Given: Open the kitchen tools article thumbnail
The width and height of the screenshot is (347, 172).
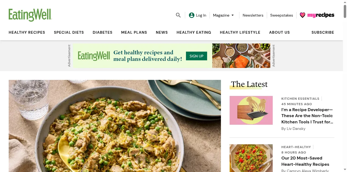Looking at the screenshot, I should (251, 110).
